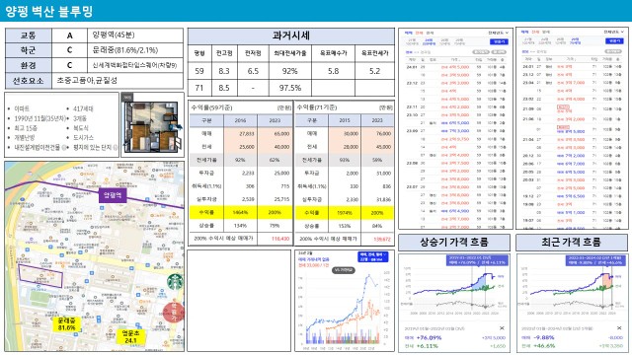Viewport: 632px width, 355px height.
Task: Click blue date-range tooltip on 최근 chart
Action: [595, 260]
